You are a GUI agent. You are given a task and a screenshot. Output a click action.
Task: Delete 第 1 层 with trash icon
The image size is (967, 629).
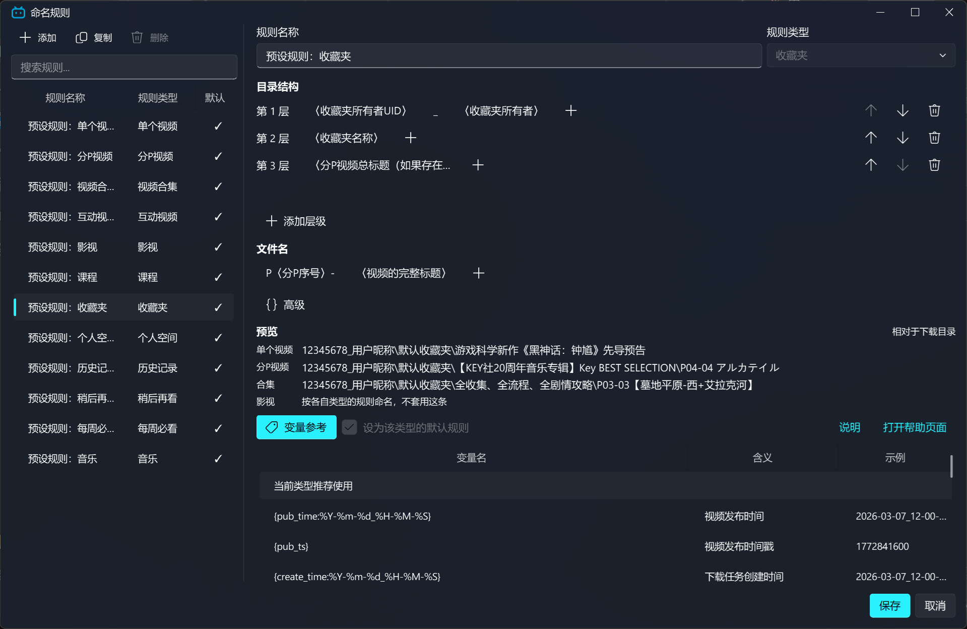(x=935, y=111)
